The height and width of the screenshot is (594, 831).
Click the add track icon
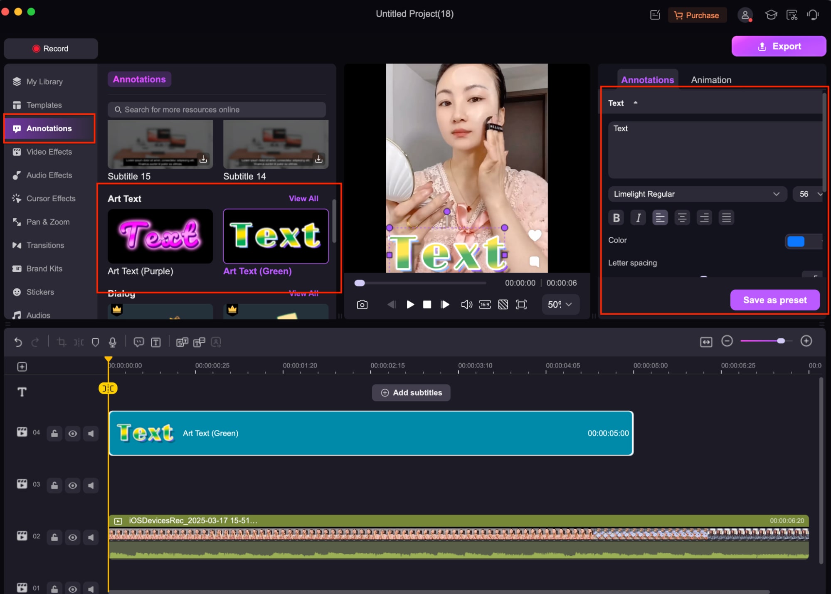point(22,367)
